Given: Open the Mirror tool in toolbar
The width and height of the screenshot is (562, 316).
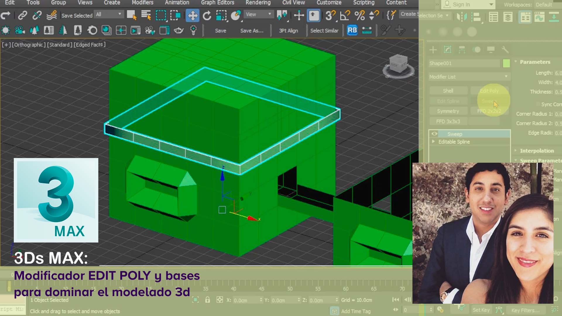Looking at the screenshot, I should (462, 17).
